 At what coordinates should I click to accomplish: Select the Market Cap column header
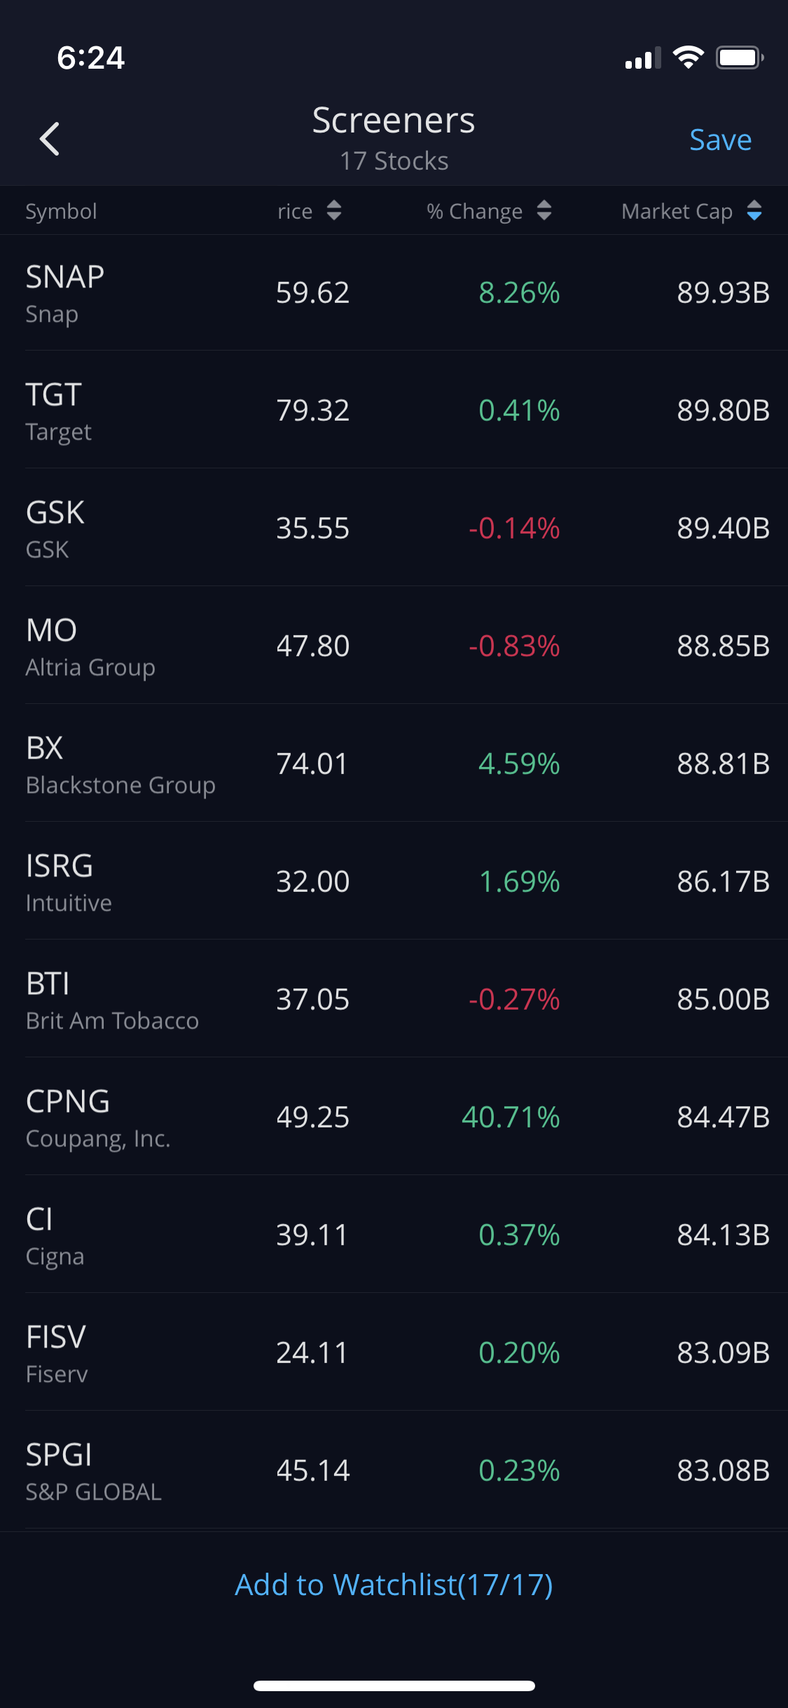click(676, 211)
